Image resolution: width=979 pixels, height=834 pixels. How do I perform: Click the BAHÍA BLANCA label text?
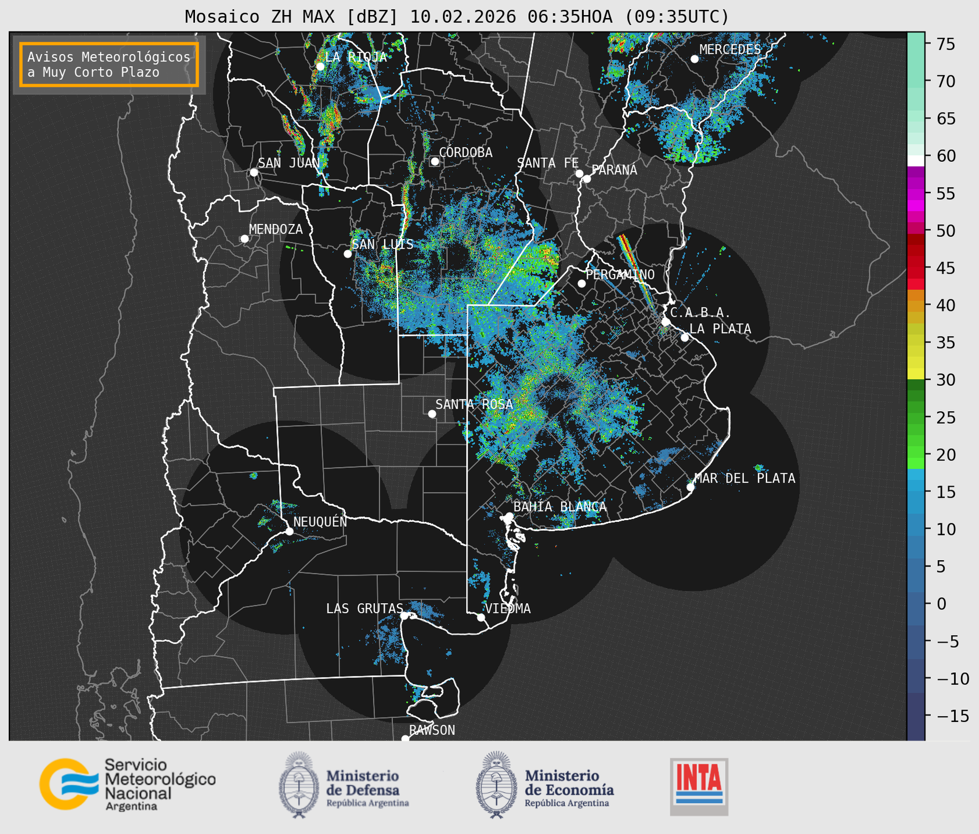tap(560, 507)
